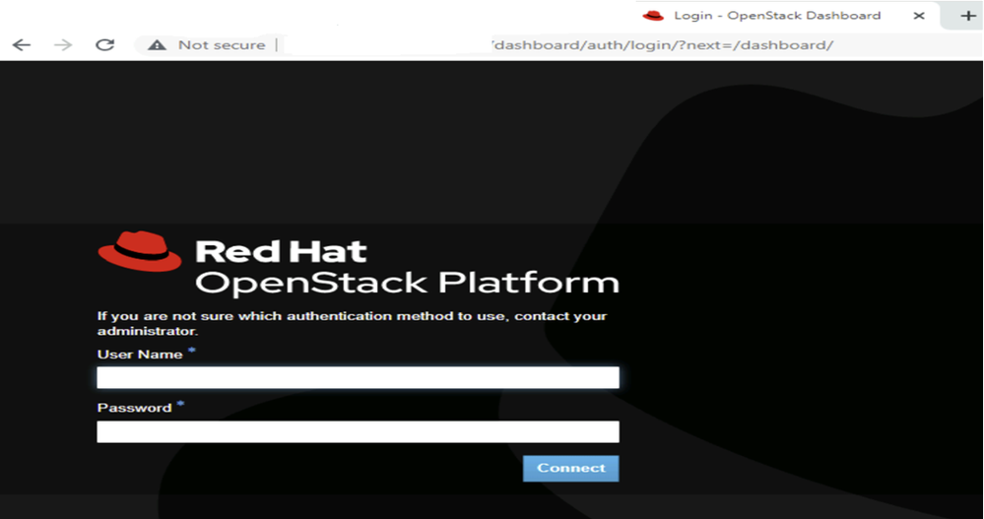Click the browser forward arrow
Viewport: 984px width, 519px height.
[x=63, y=45]
